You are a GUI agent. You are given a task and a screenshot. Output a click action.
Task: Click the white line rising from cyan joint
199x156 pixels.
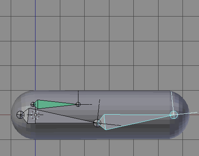pyautogui.click(x=172, y=101)
